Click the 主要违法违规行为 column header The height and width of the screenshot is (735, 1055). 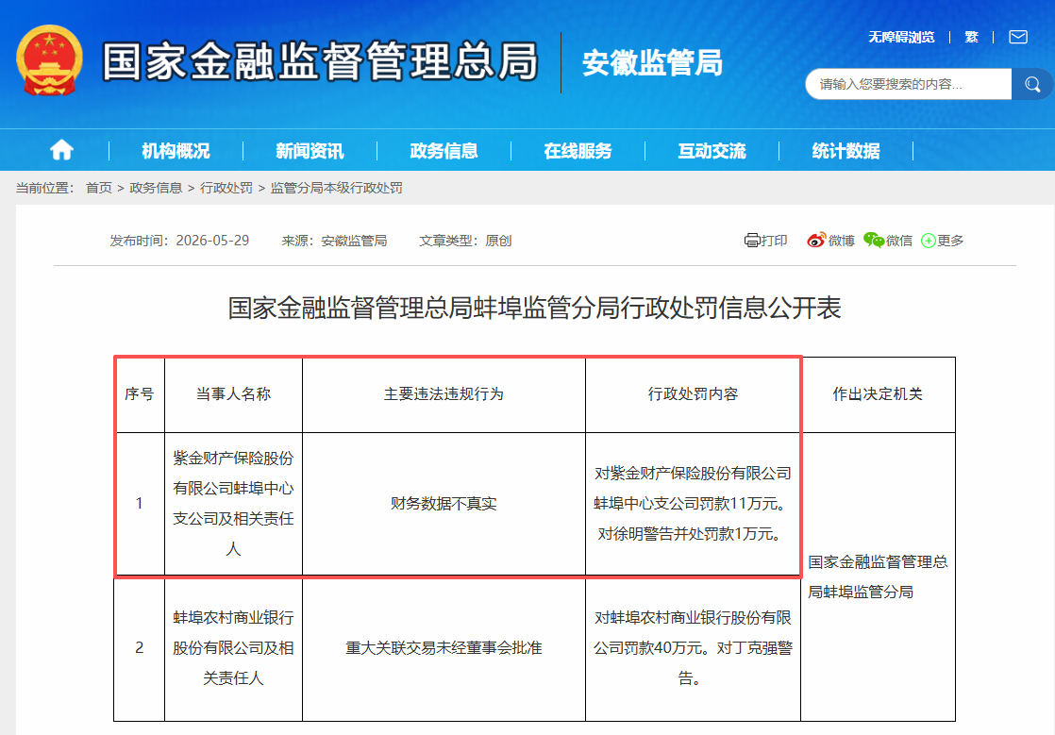(x=444, y=394)
